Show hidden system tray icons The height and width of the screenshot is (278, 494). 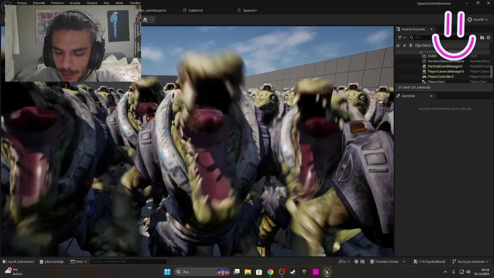pos(445,272)
